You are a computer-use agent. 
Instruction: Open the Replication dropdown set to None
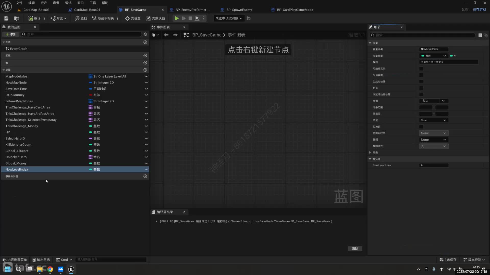click(433, 140)
